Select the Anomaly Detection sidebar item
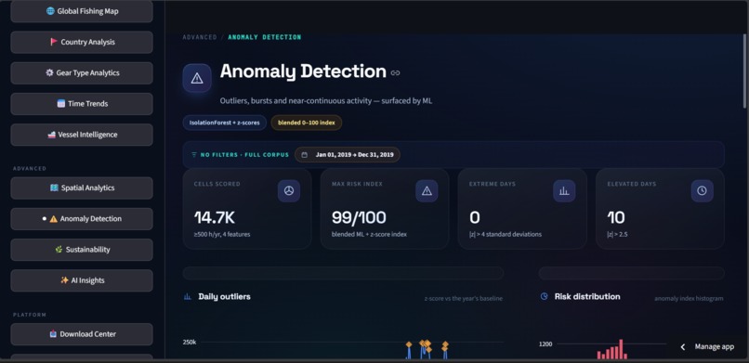Screen dimensions: 749x363 [82, 219]
